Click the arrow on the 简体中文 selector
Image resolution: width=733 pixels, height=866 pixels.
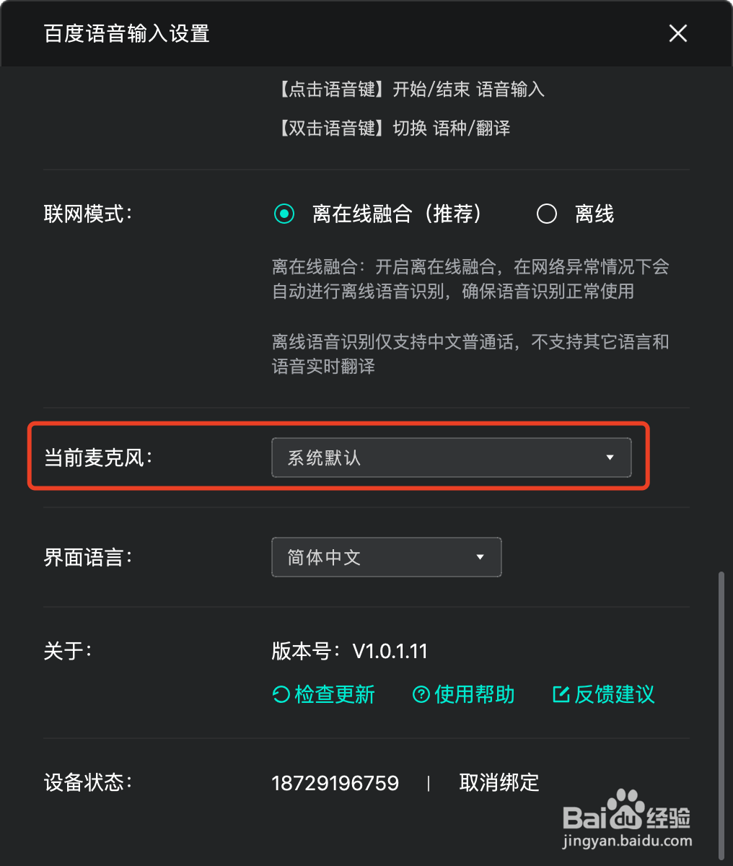pos(480,556)
